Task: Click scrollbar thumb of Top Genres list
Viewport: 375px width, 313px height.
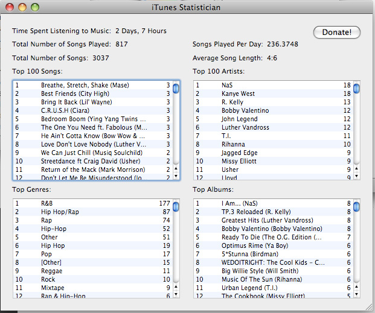Action: (x=176, y=207)
